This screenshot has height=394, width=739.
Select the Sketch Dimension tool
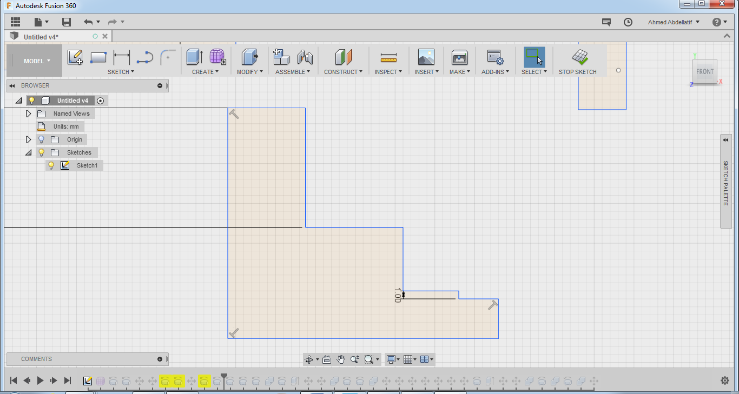coord(122,57)
